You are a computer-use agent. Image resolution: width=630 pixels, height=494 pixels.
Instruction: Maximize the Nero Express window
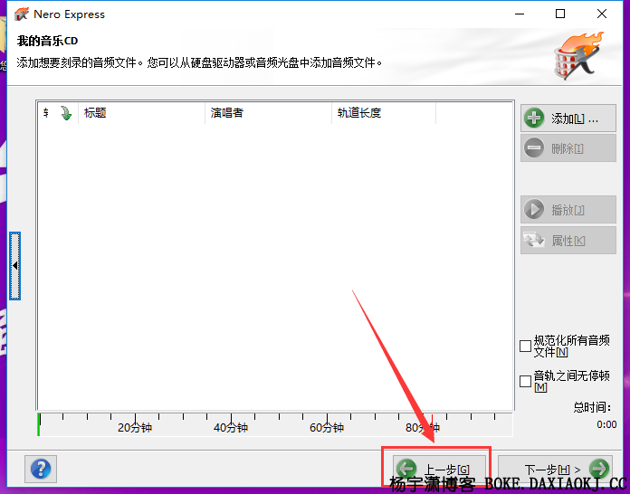point(560,14)
